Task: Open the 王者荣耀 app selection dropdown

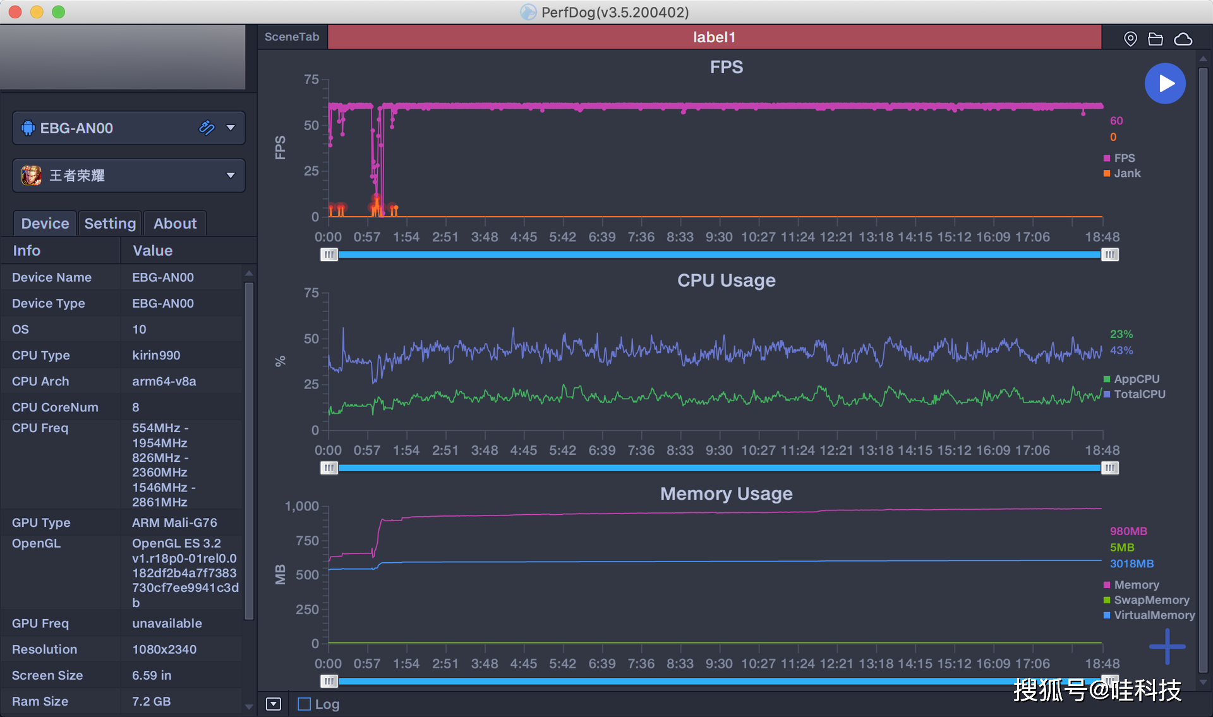Action: coord(231,175)
